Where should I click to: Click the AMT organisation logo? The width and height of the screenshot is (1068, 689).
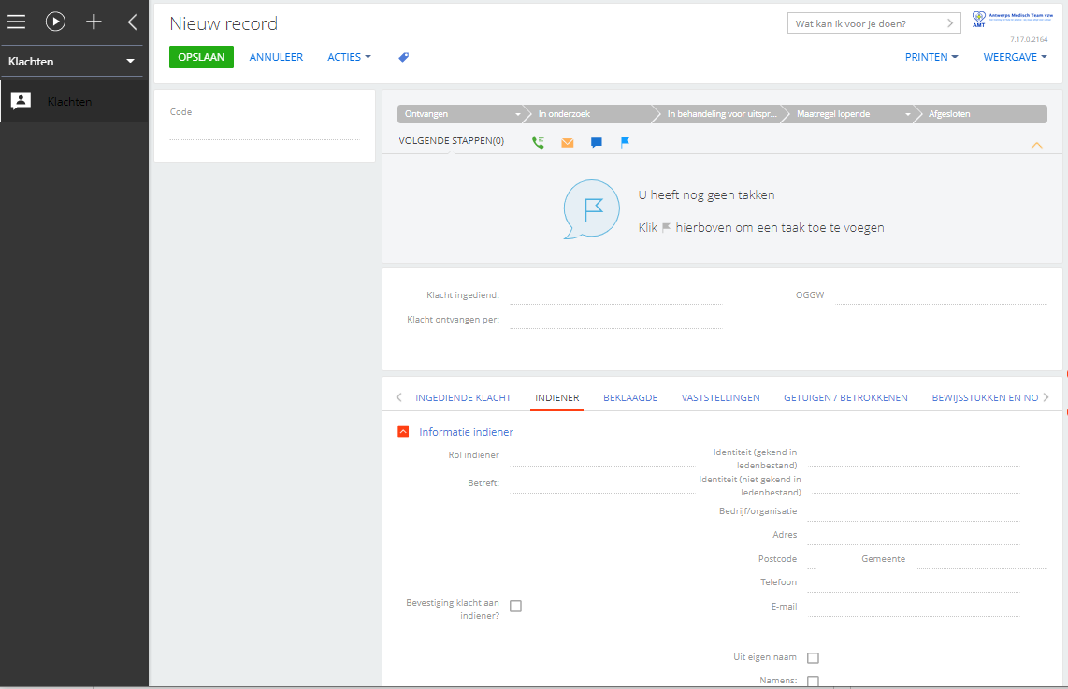point(1012,19)
